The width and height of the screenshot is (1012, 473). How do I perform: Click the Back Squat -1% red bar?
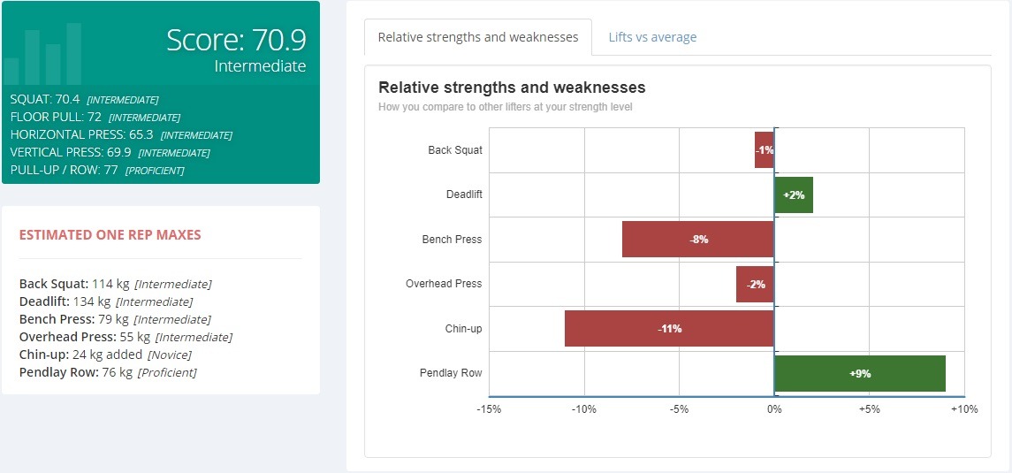[x=765, y=150]
